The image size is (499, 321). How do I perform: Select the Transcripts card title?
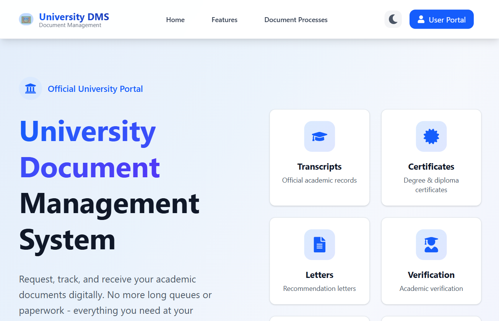coord(319,167)
